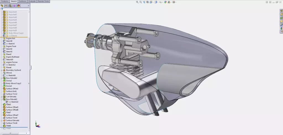The image size is (283, 135).
Task: Collapse the Boss-Extrude3 feature node
Action: point(2,99)
